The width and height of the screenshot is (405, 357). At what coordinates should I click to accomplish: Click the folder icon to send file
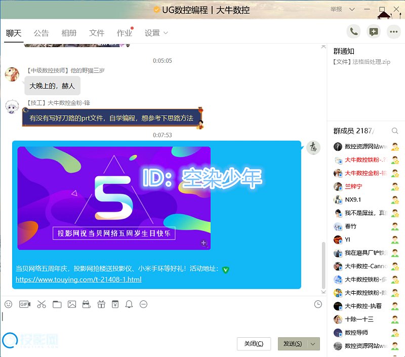(x=57, y=304)
